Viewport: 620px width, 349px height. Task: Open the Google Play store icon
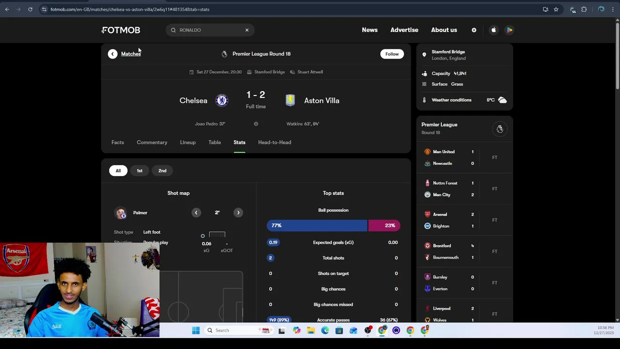509,30
